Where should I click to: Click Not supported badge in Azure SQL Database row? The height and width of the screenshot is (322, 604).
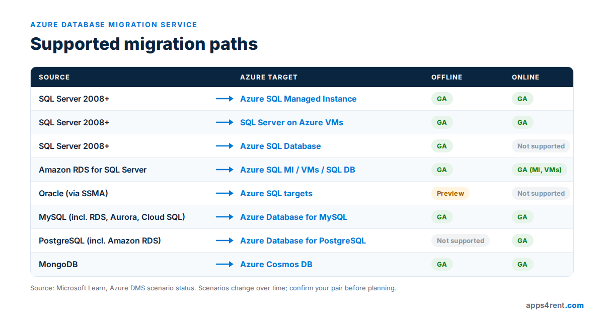pyautogui.click(x=541, y=146)
